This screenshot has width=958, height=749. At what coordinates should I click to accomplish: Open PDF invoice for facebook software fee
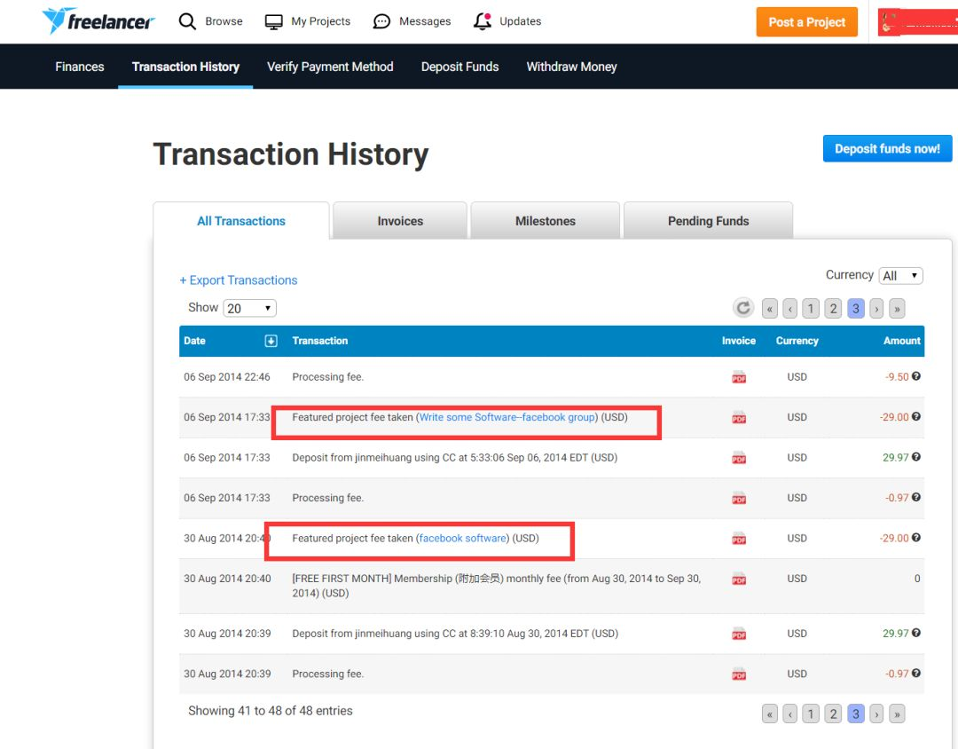point(739,539)
